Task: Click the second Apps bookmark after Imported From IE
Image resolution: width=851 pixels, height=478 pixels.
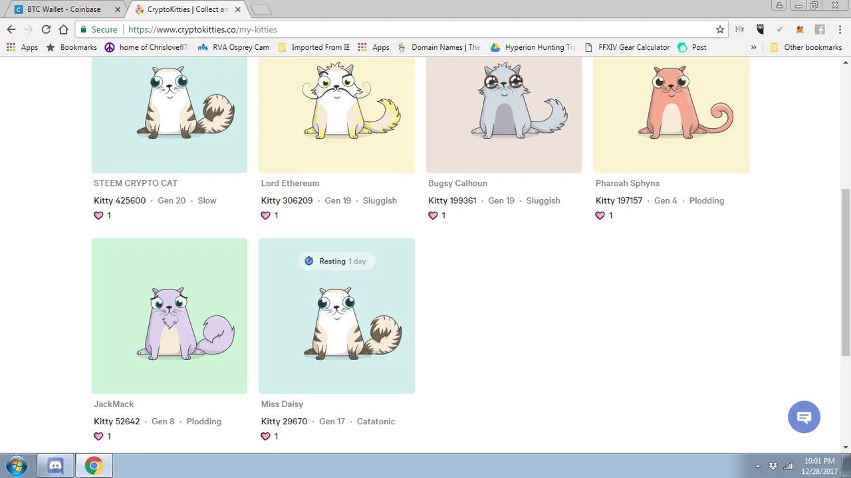Action: (x=374, y=47)
